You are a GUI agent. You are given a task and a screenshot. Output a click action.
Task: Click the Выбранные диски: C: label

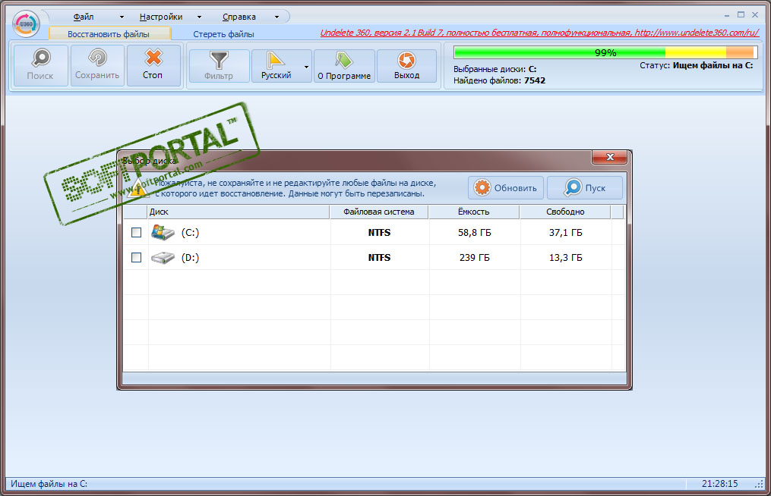point(495,69)
